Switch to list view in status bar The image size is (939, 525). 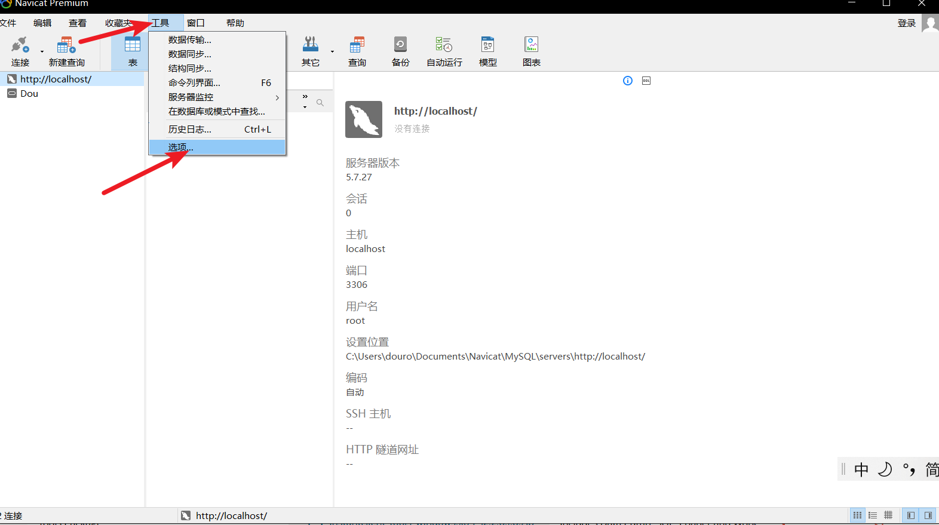(873, 515)
